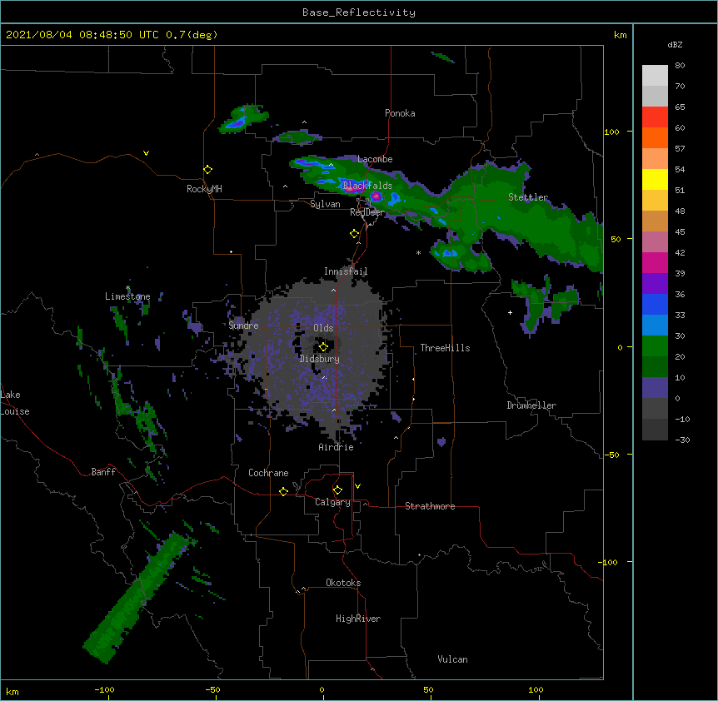This screenshot has width=718, height=701.
Task: Click the Calgary city label
Action: click(332, 502)
